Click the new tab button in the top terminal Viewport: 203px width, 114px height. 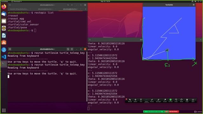[x=10, y=5]
